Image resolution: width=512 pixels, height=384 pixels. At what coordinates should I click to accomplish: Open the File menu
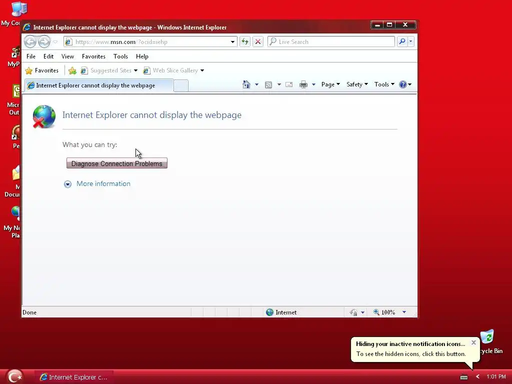click(31, 56)
